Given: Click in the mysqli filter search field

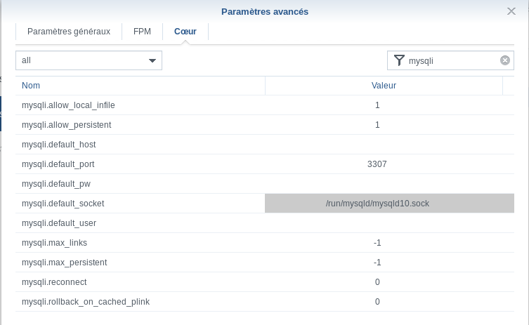Looking at the screenshot, I should click(451, 60).
